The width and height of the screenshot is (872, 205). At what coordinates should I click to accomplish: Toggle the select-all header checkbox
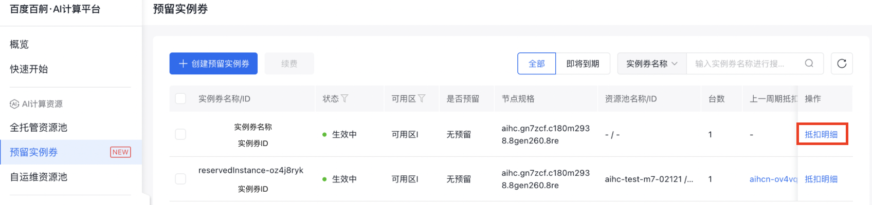pyautogui.click(x=180, y=98)
